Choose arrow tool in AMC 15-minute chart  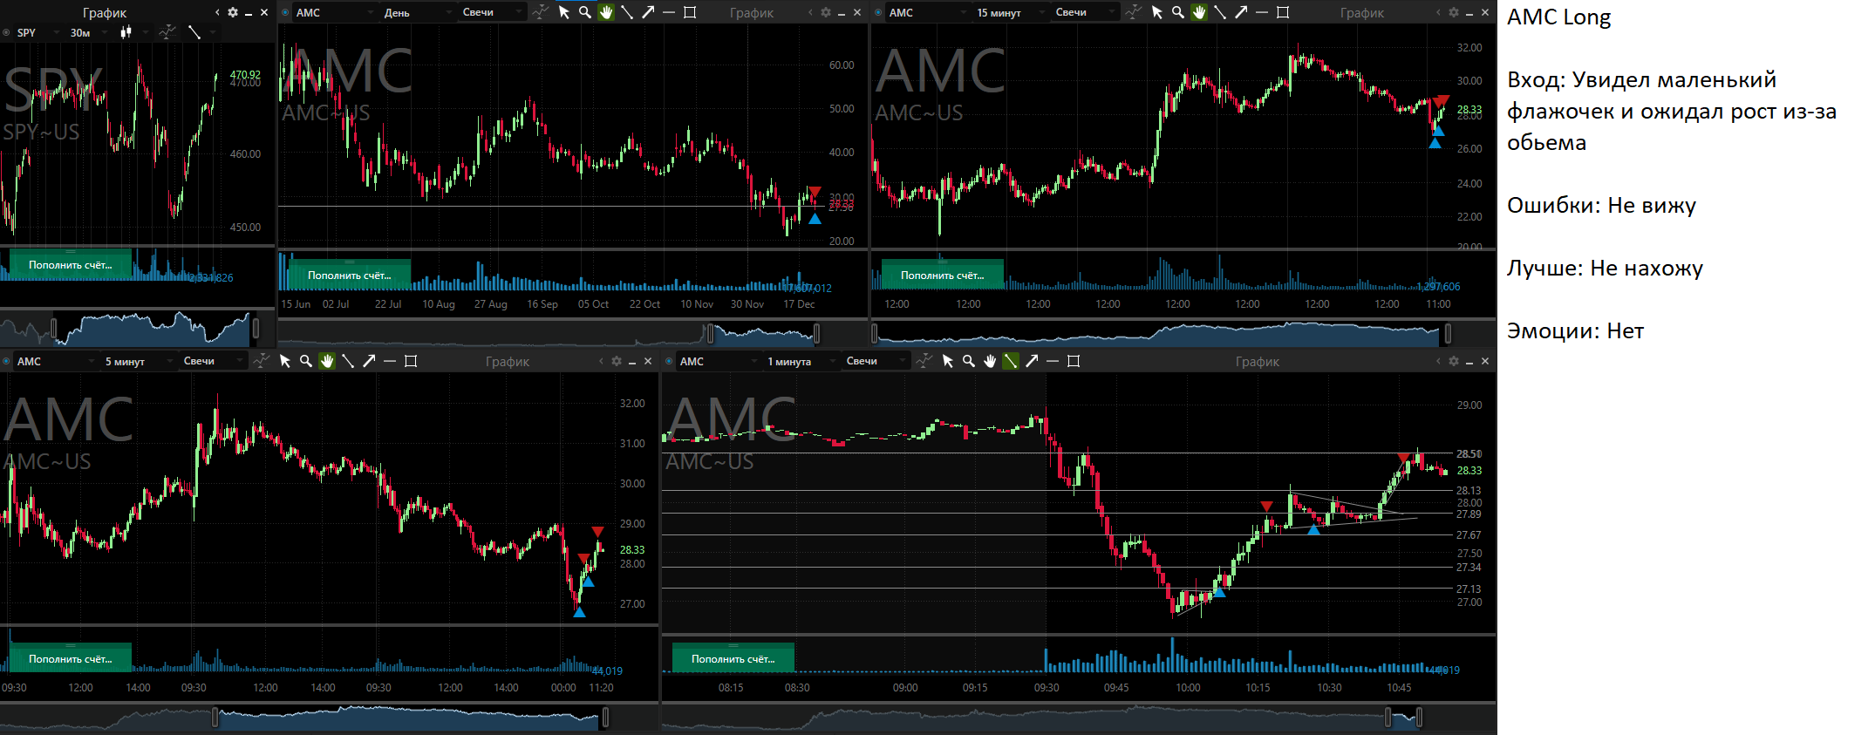[x=1241, y=12]
